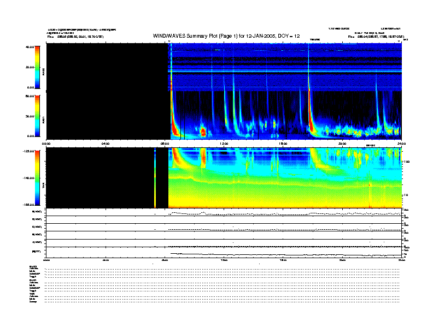Image resolution: width=433 pixels, height=334 pixels.
Task: Click 16:00 tick label under RAD1 panel
Action: [283, 144]
